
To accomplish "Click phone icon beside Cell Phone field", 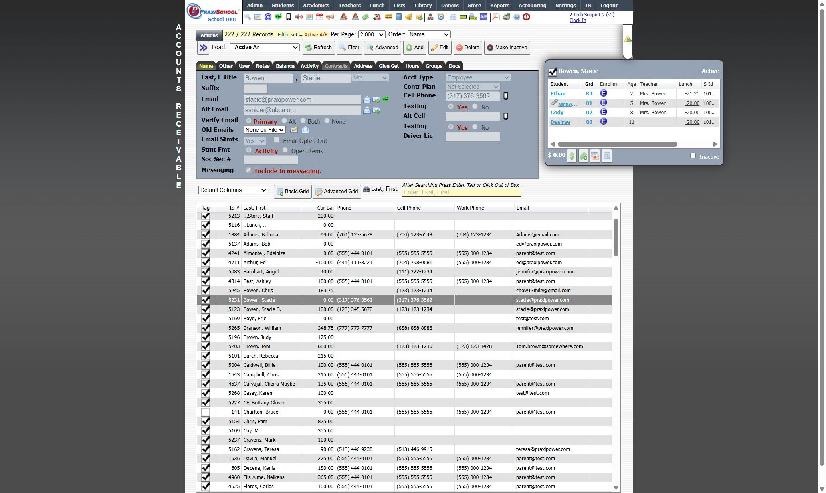I will tap(505, 96).
